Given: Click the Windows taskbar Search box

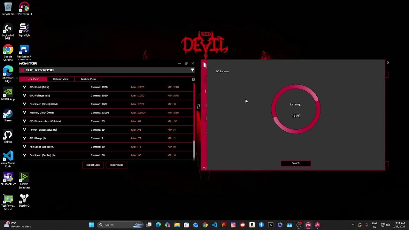Looking at the screenshot, I should tap(120, 225).
